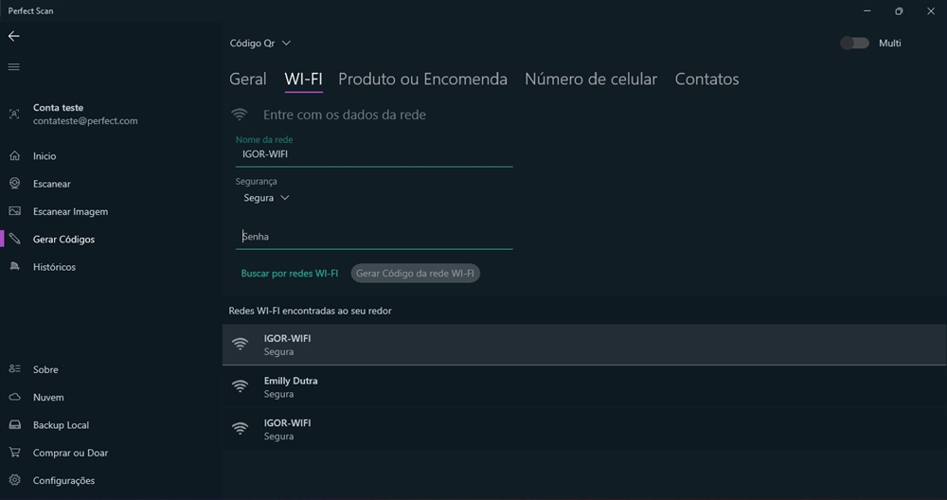Expand the Segurança dropdown showing Segura
The width and height of the screenshot is (947, 500).
tap(266, 198)
